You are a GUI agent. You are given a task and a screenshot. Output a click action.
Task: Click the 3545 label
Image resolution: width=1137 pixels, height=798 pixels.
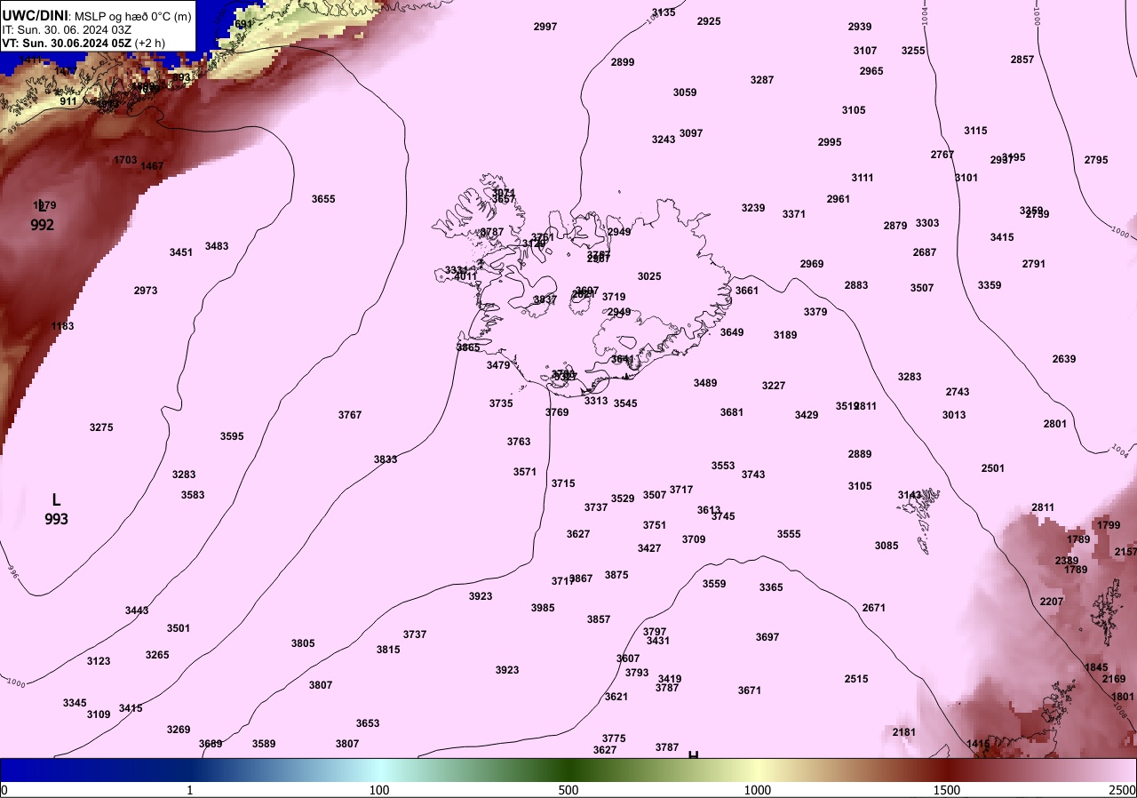625,403
